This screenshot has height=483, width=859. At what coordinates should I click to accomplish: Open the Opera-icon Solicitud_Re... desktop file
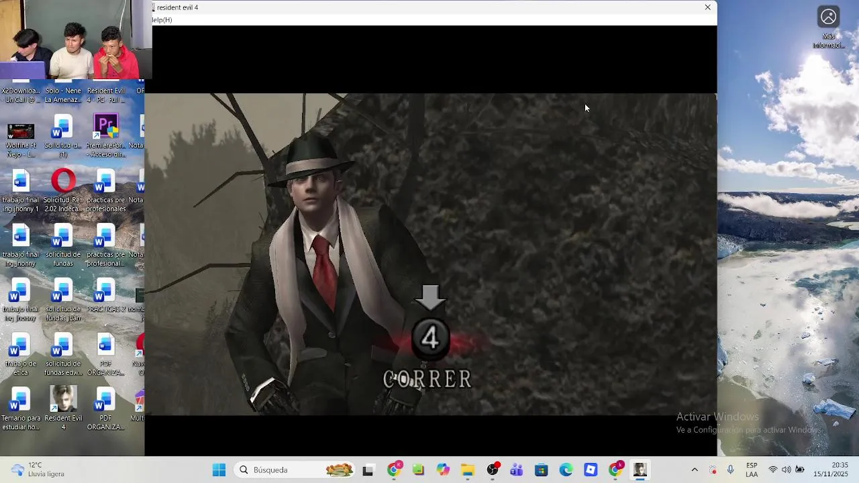64,191
